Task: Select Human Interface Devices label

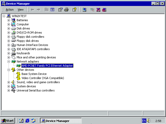Action: coord(32,45)
